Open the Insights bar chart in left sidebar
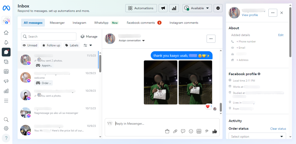The image size is (296, 144). coord(6,91)
